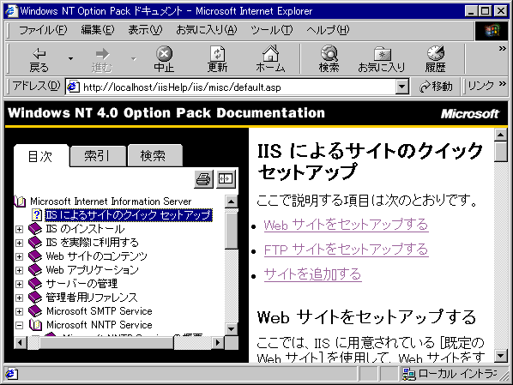The image size is (513, 385).
Task: Switch to the Index (索引) tab
Action: (x=97, y=156)
